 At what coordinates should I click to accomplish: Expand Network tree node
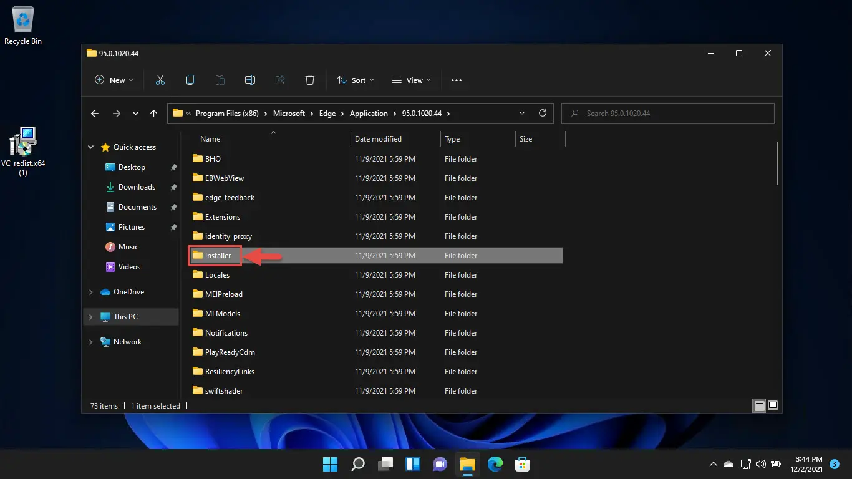point(91,342)
